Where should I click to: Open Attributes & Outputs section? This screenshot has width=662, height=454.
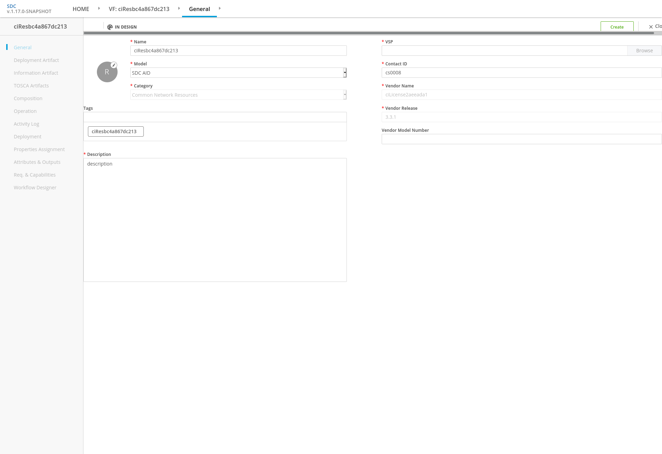coord(37,162)
